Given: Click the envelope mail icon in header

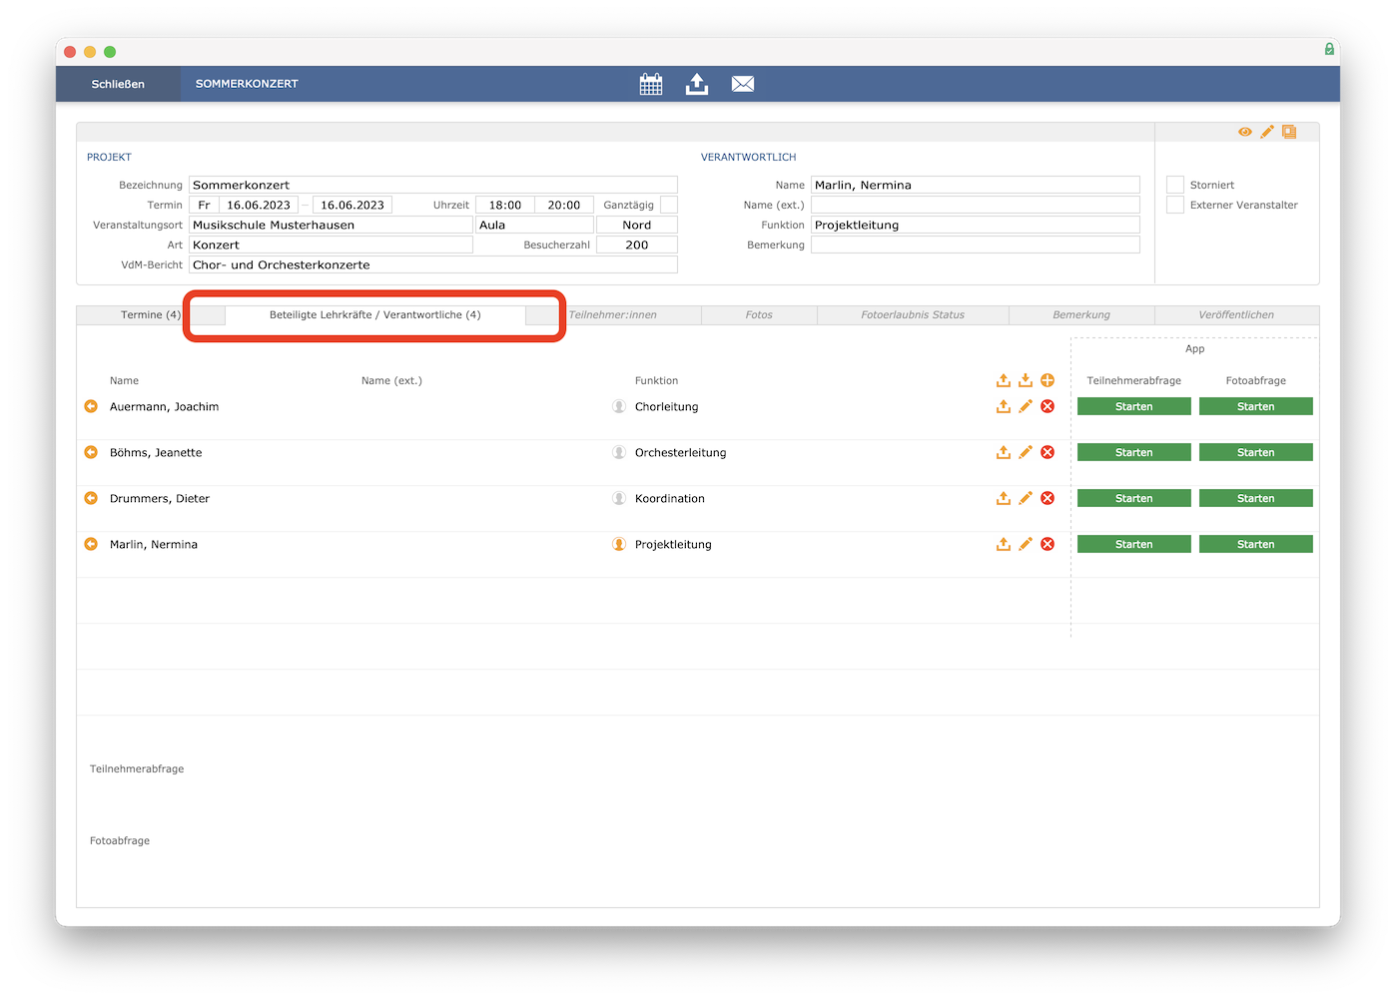Looking at the screenshot, I should (743, 84).
